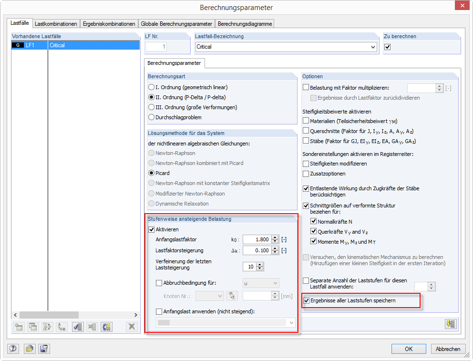Rename load case via the A-to-B icon

pos(61,327)
